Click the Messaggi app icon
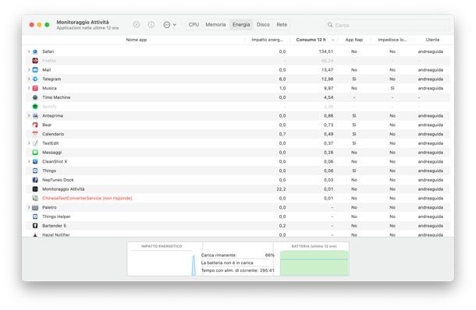The width and height of the screenshot is (476, 310). point(35,153)
